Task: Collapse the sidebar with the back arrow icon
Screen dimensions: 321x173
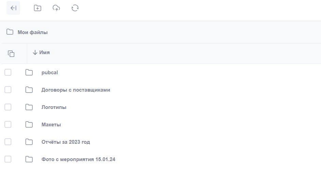Action: (13, 8)
